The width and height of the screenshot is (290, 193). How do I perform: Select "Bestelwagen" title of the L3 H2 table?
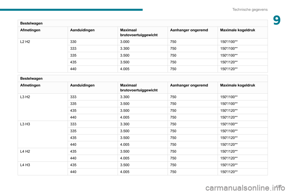[x=31, y=78]
